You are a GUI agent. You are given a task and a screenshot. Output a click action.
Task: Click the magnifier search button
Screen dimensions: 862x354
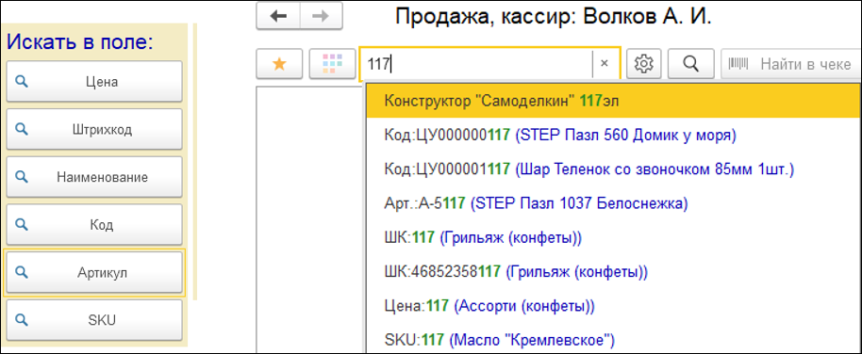[690, 64]
